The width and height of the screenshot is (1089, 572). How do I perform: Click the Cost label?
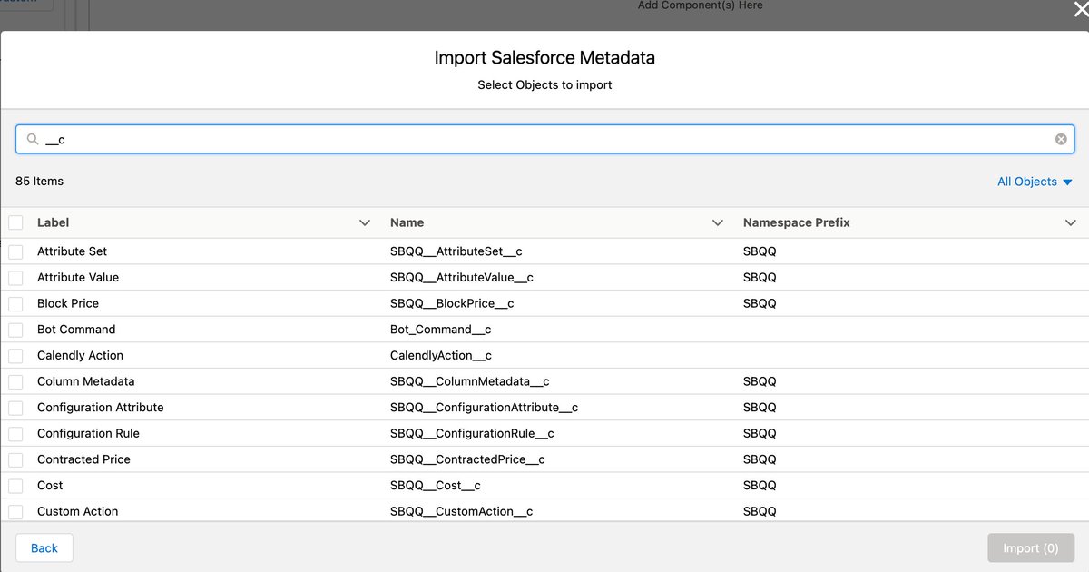coord(50,486)
